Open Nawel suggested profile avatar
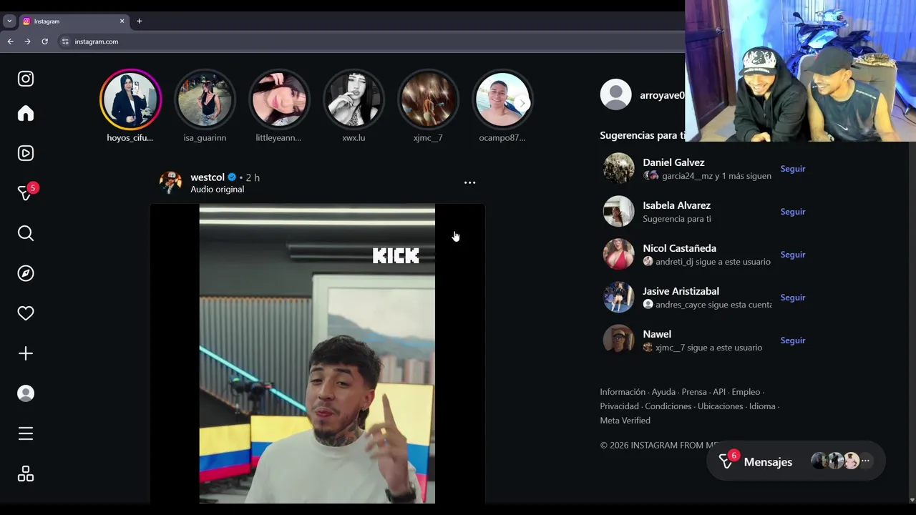Screen dimensions: 916x515 pyautogui.click(x=618, y=340)
